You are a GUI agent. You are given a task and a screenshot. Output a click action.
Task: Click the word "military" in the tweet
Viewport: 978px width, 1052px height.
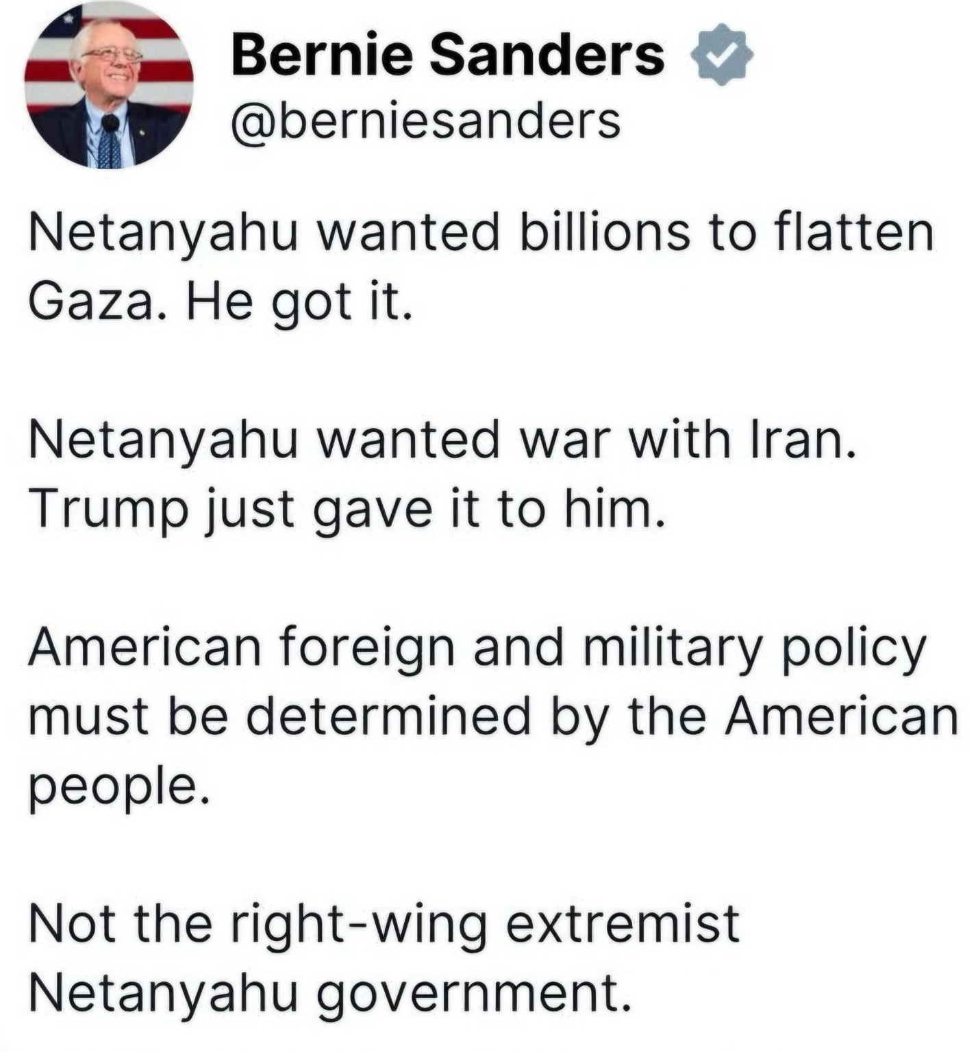point(673,649)
